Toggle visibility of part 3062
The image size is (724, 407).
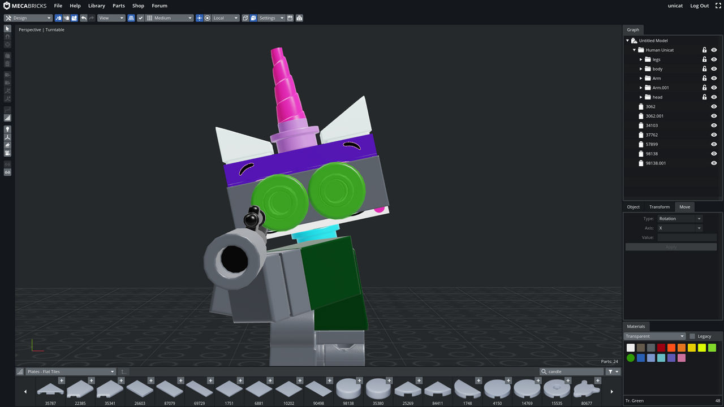tap(714, 106)
